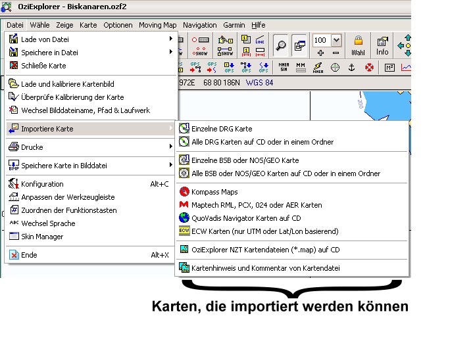Image resolution: width=473 pixels, height=345 pixels.
Task: Click the 100 zoom value field
Action: click(322, 40)
